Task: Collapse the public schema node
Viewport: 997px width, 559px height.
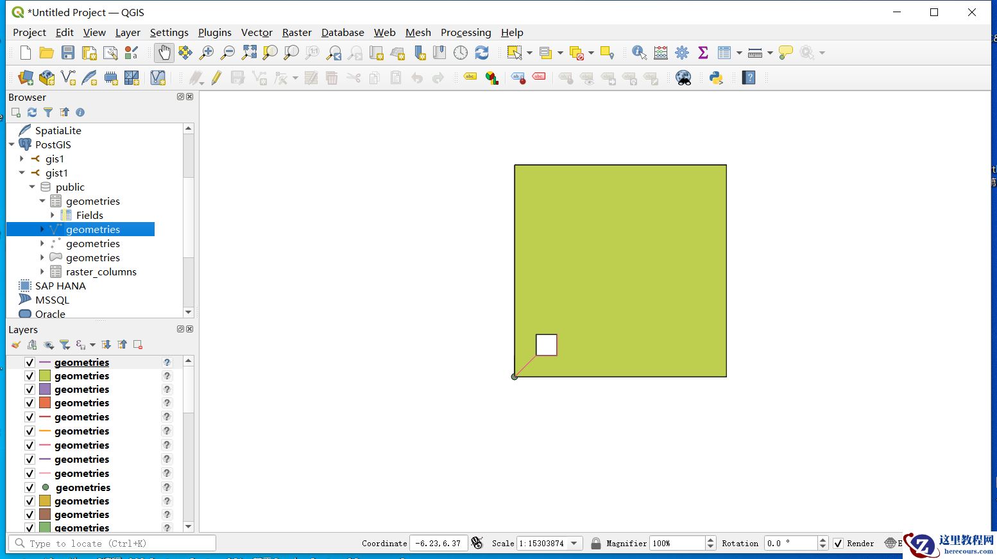Action: pos(32,187)
